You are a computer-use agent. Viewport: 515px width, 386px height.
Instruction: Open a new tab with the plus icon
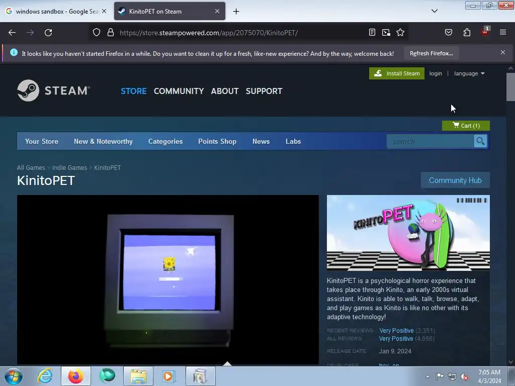(x=236, y=12)
